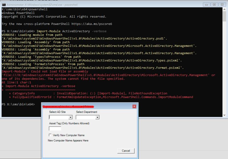
Task: Click the 'X:\sms\bin\x64>powershell' first line
Action: click(25, 9)
